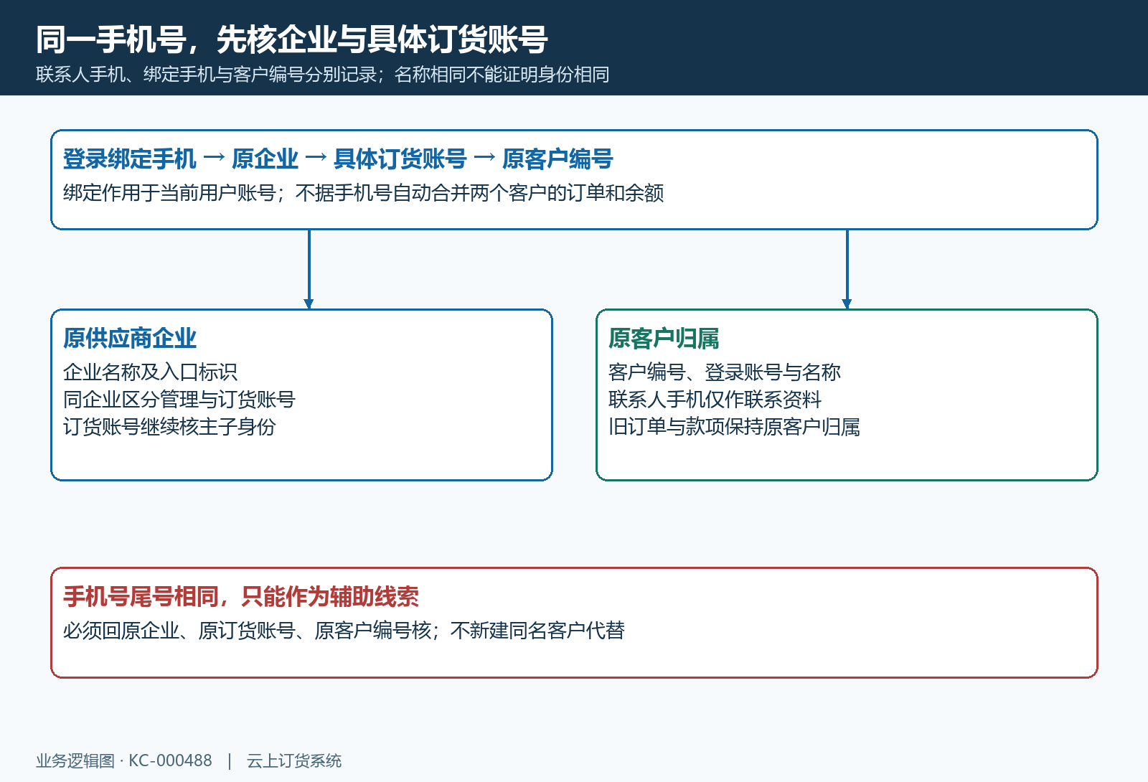This screenshot has height=782, width=1148.
Task: Click the title 同一手机号，先核企业与具体订货账号
Action: [x=292, y=39]
